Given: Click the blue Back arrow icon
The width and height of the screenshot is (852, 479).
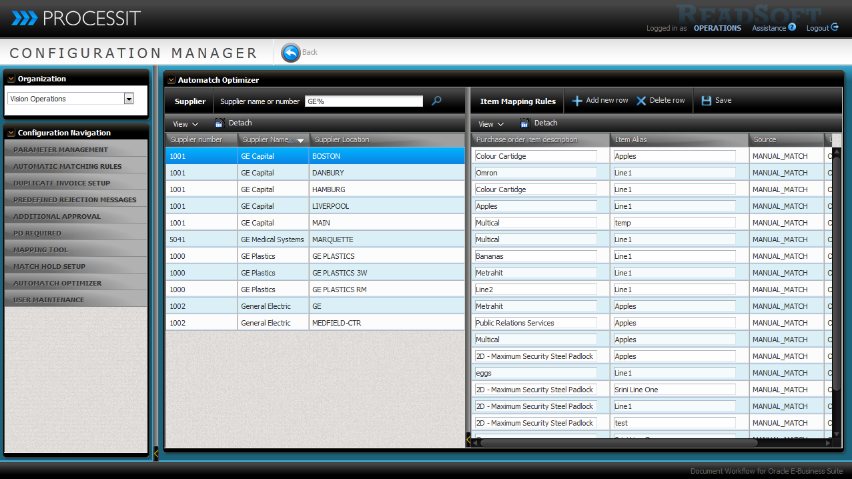Looking at the screenshot, I should [291, 53].
